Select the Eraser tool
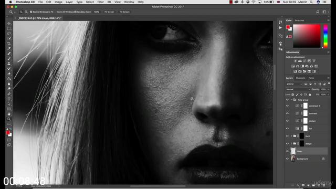This screenshot has height=189, width=336. pyautogui.click(x=9, y=73)
